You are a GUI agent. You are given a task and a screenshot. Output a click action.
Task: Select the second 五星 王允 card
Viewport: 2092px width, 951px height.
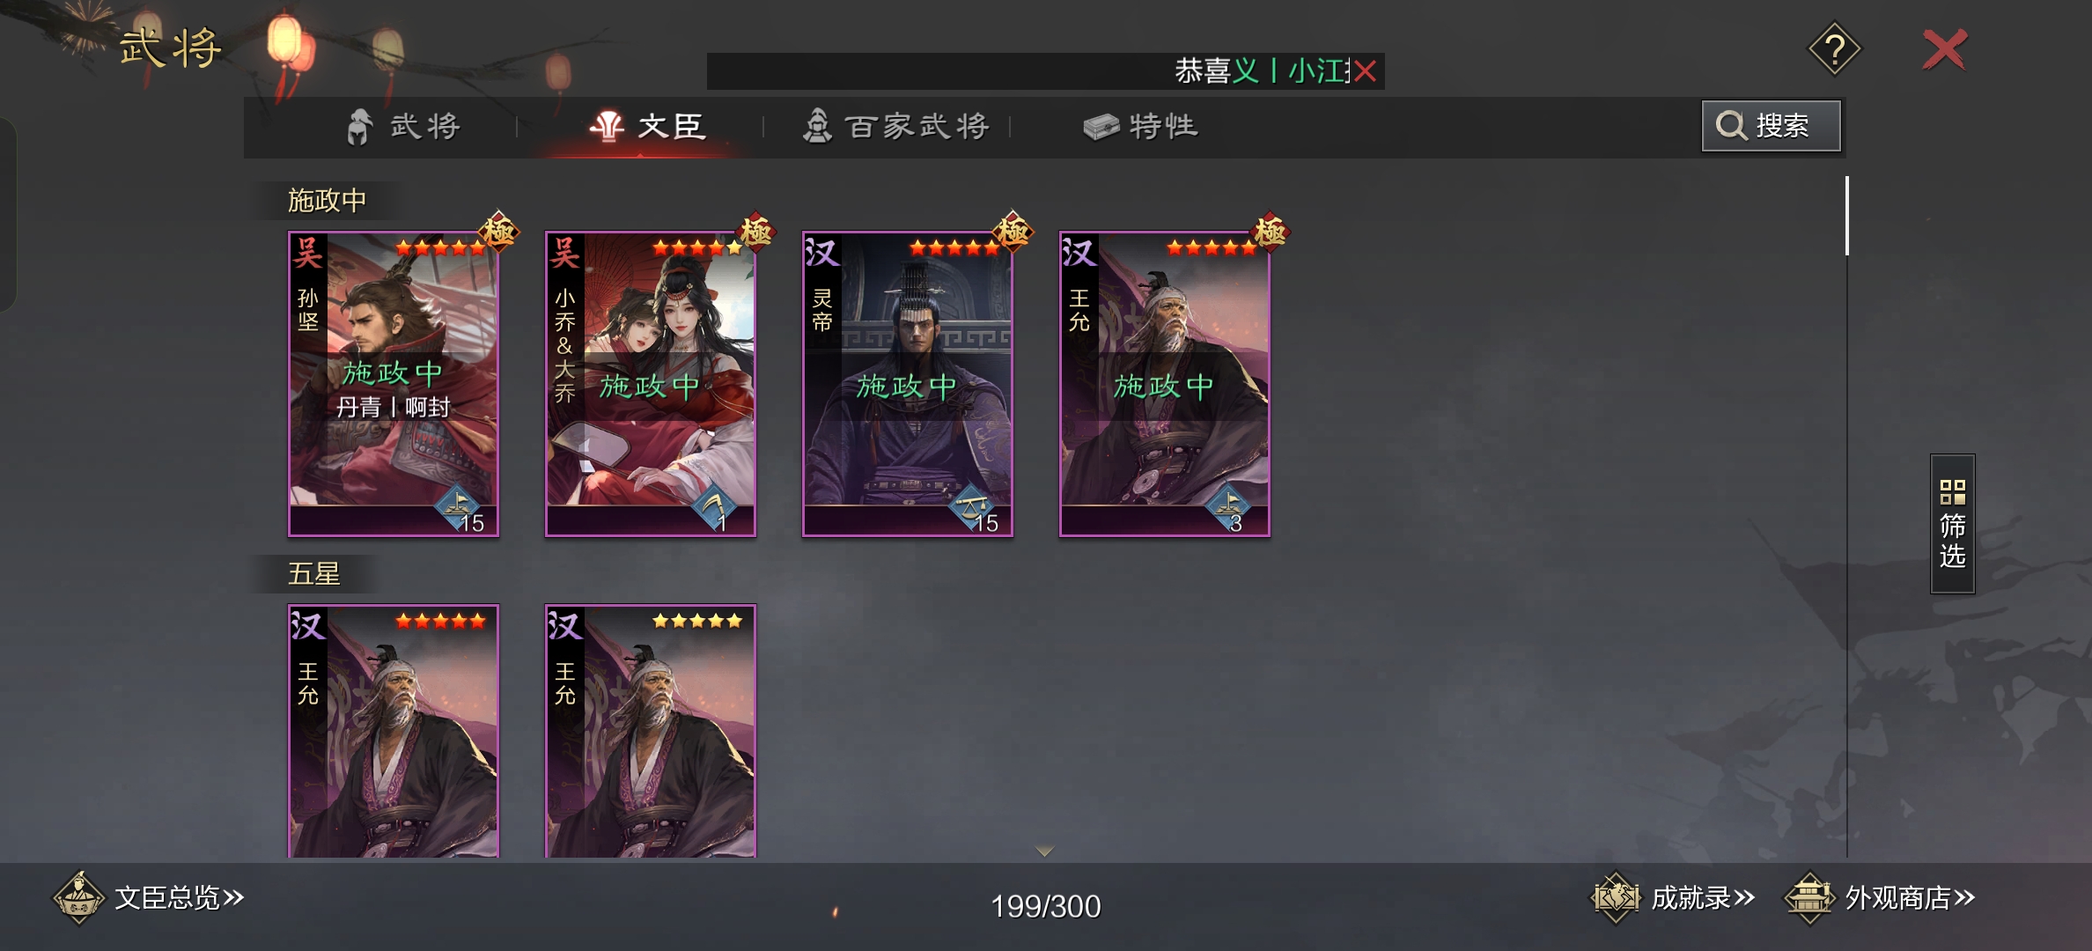tap(651, 731)
